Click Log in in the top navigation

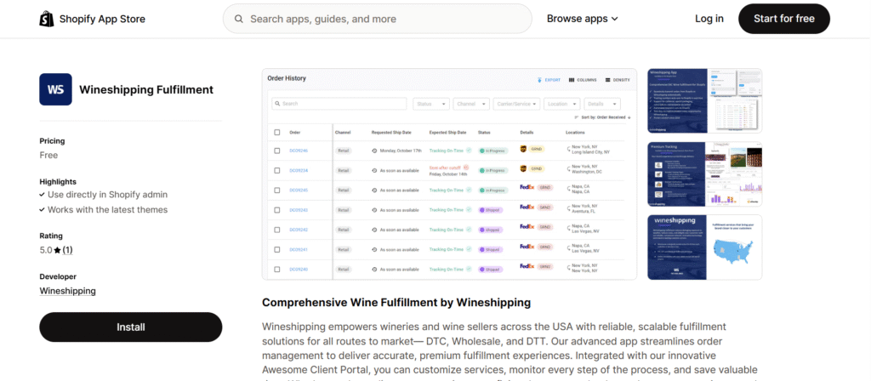[709, 19]
